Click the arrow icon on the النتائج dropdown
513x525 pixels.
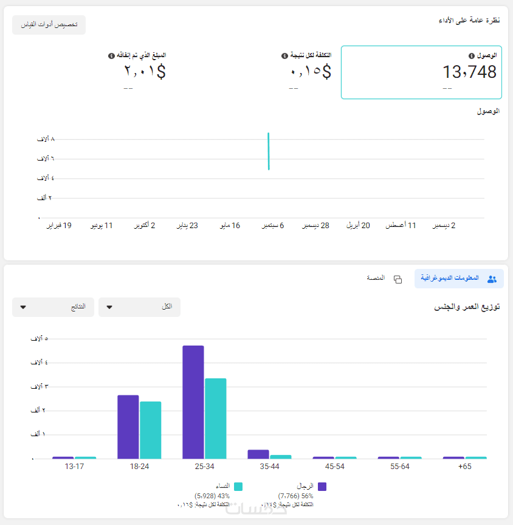23,307
